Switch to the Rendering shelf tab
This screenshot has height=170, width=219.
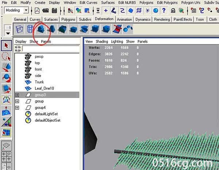[162, 19]
